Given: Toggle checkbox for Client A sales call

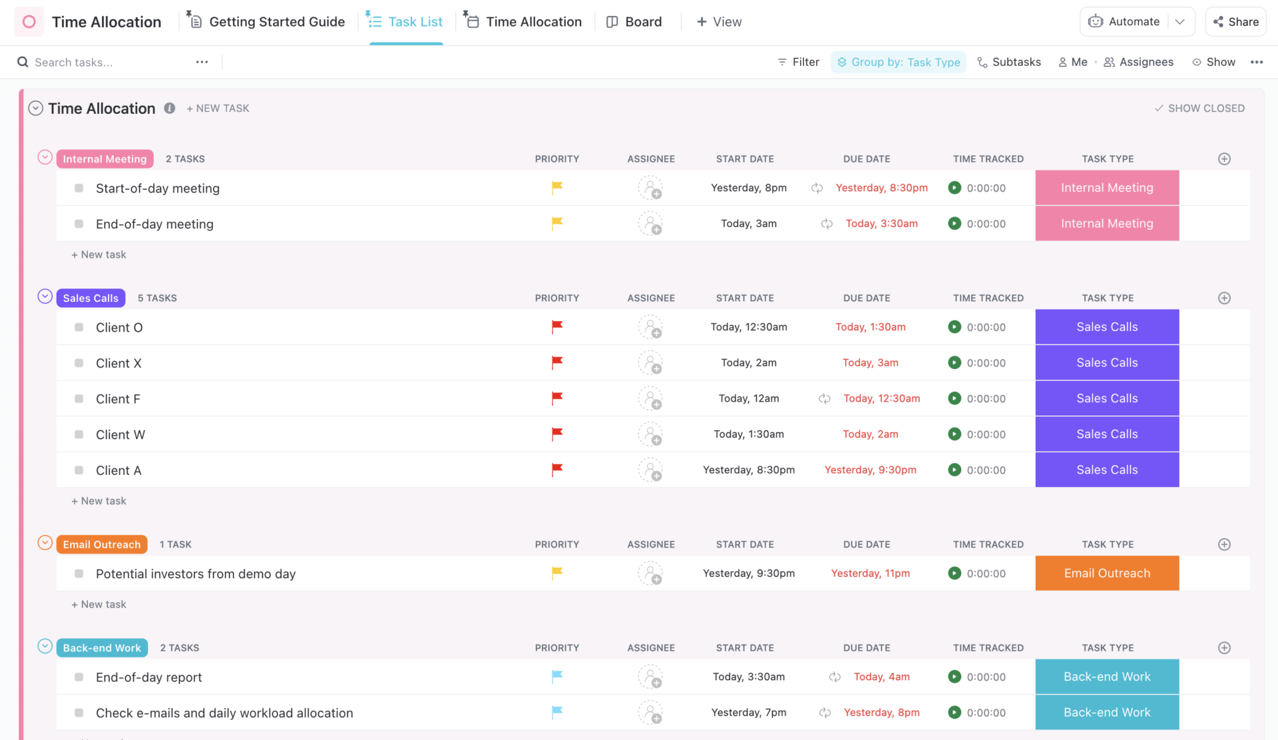Looking at the screenshot, I should pos(79,469).
